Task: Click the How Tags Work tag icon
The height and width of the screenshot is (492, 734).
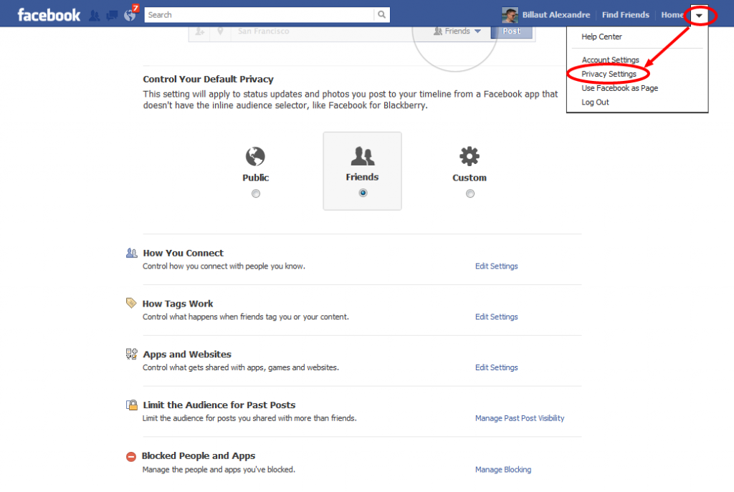Action: pyautogui.click(x=132, y=303)
